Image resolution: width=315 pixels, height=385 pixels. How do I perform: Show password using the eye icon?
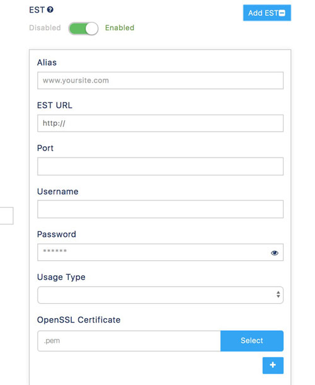pos(275,253)
